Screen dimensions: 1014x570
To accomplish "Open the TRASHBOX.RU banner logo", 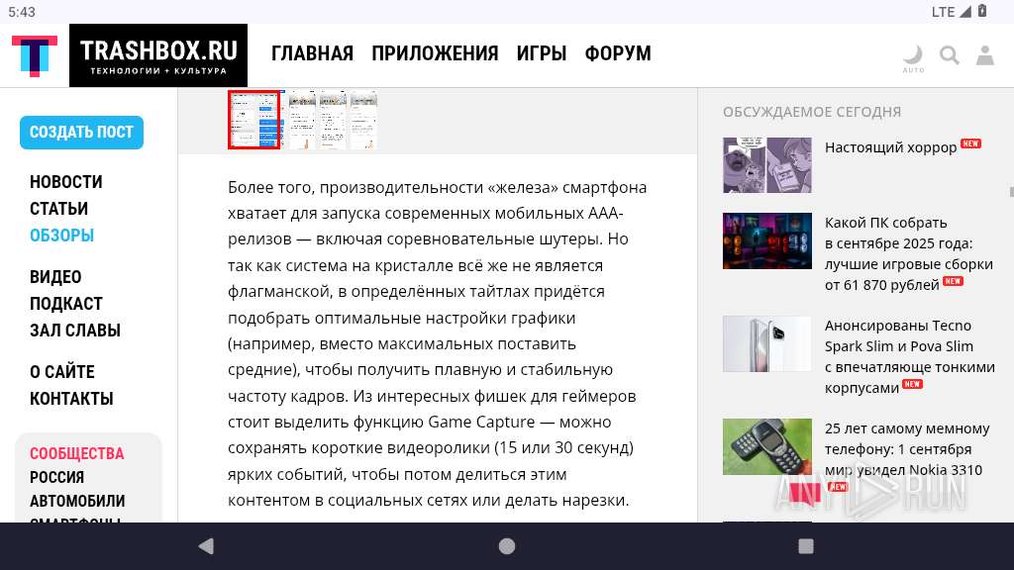I will 158,55.
